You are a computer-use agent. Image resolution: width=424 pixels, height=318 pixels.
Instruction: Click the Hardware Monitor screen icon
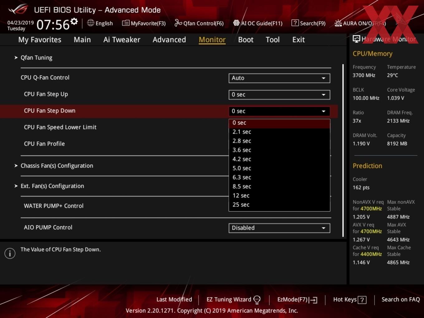pyautogui.click(x=356, y=39)
